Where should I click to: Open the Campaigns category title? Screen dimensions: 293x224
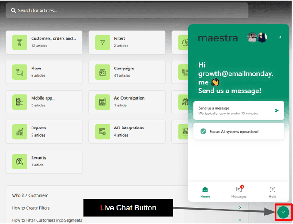[x=124, y=69]
